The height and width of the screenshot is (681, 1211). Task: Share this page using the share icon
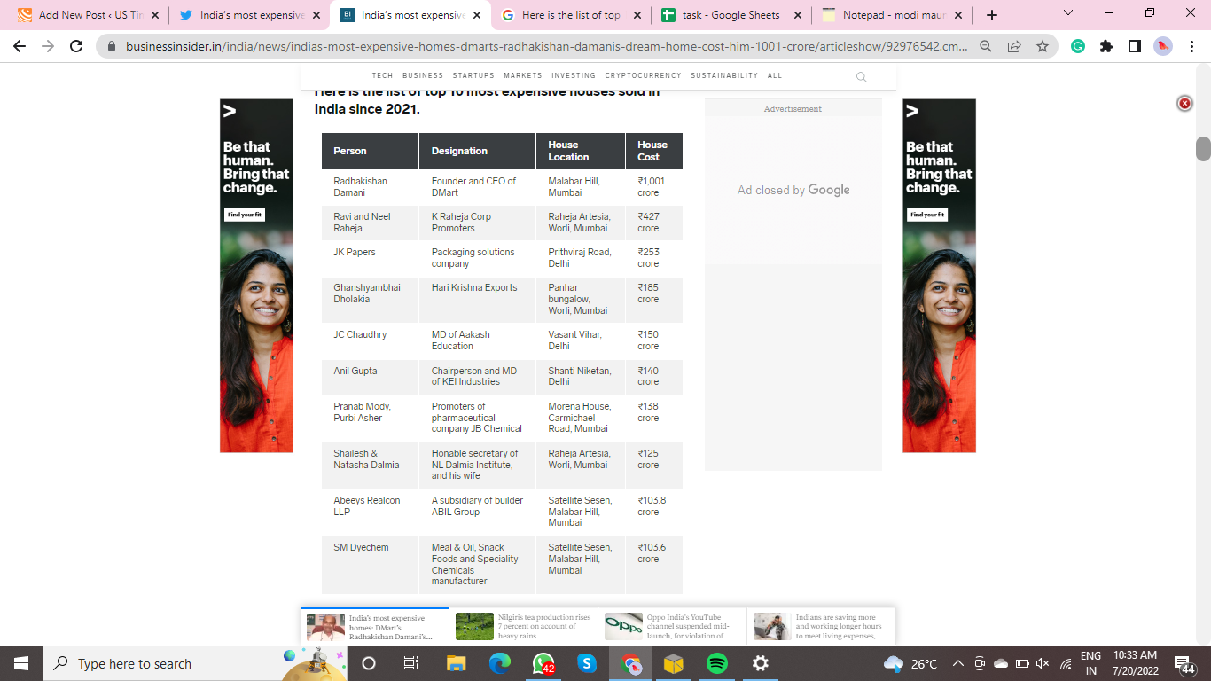[1014, 46]
